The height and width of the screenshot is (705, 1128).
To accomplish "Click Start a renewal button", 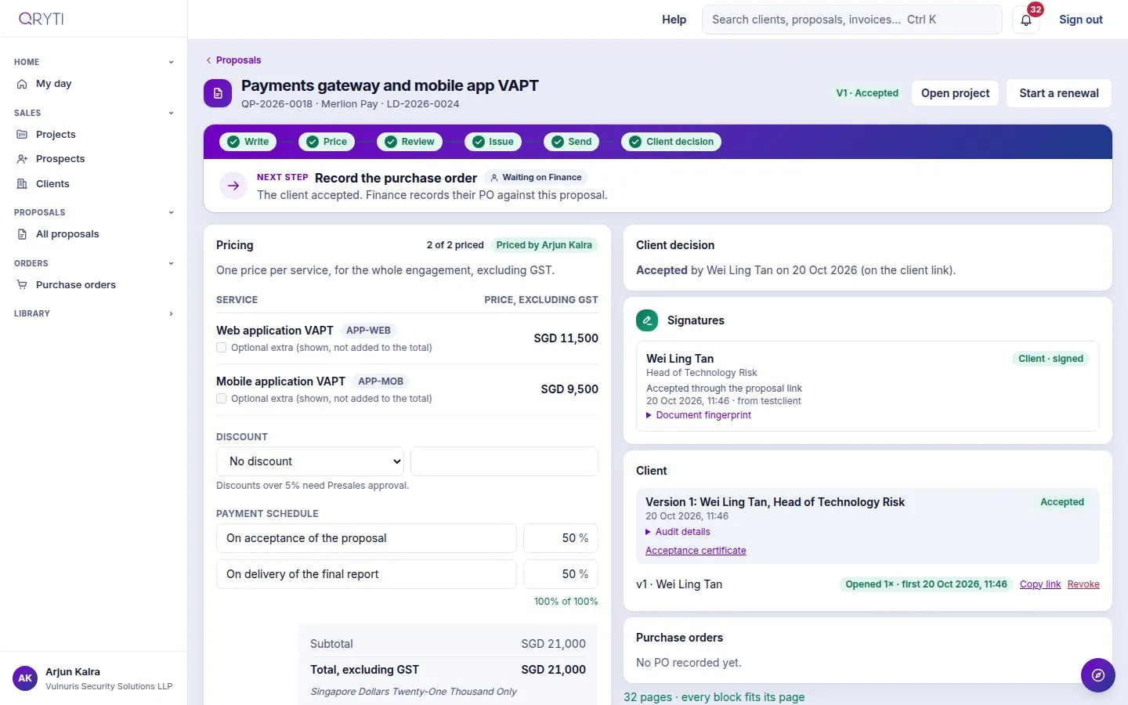I will (1059, 93).
